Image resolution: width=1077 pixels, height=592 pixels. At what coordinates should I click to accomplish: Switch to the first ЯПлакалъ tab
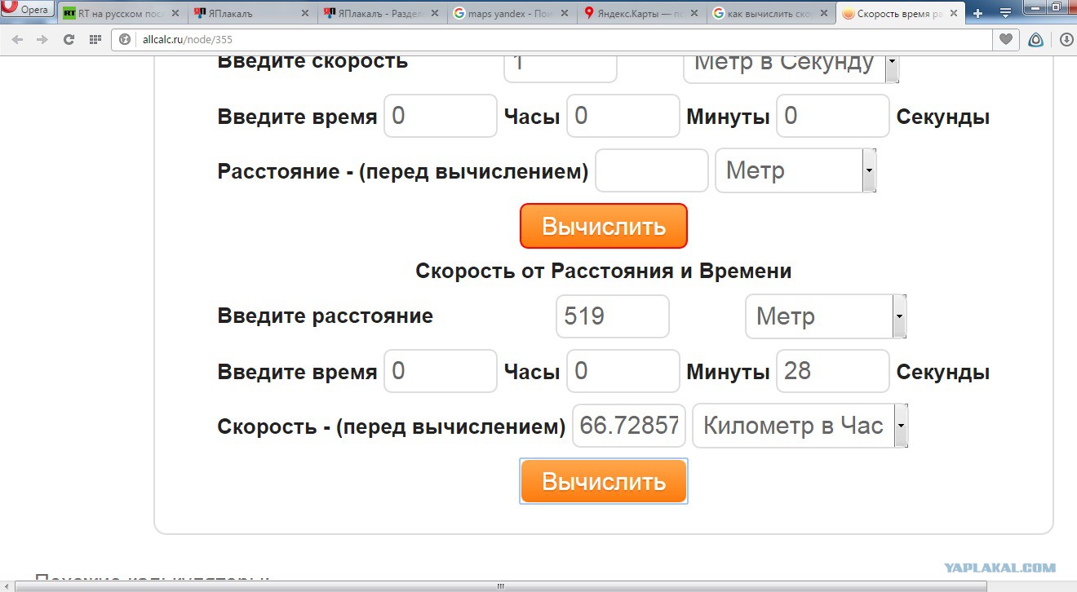click(x=251, y=13)
